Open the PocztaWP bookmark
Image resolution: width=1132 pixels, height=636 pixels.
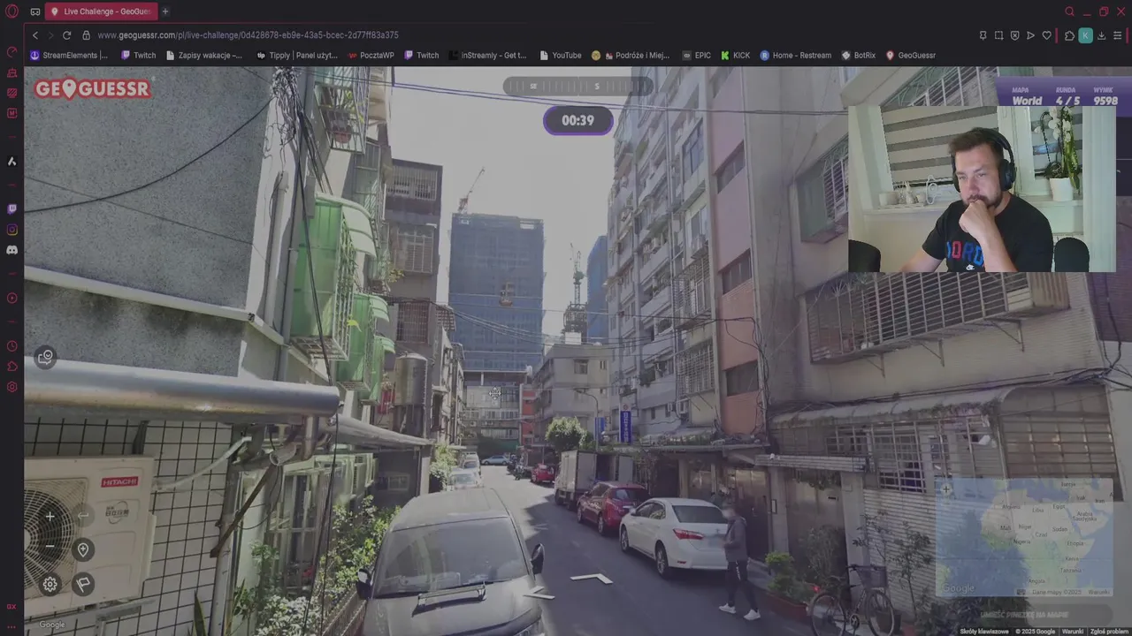coord(371,55)
